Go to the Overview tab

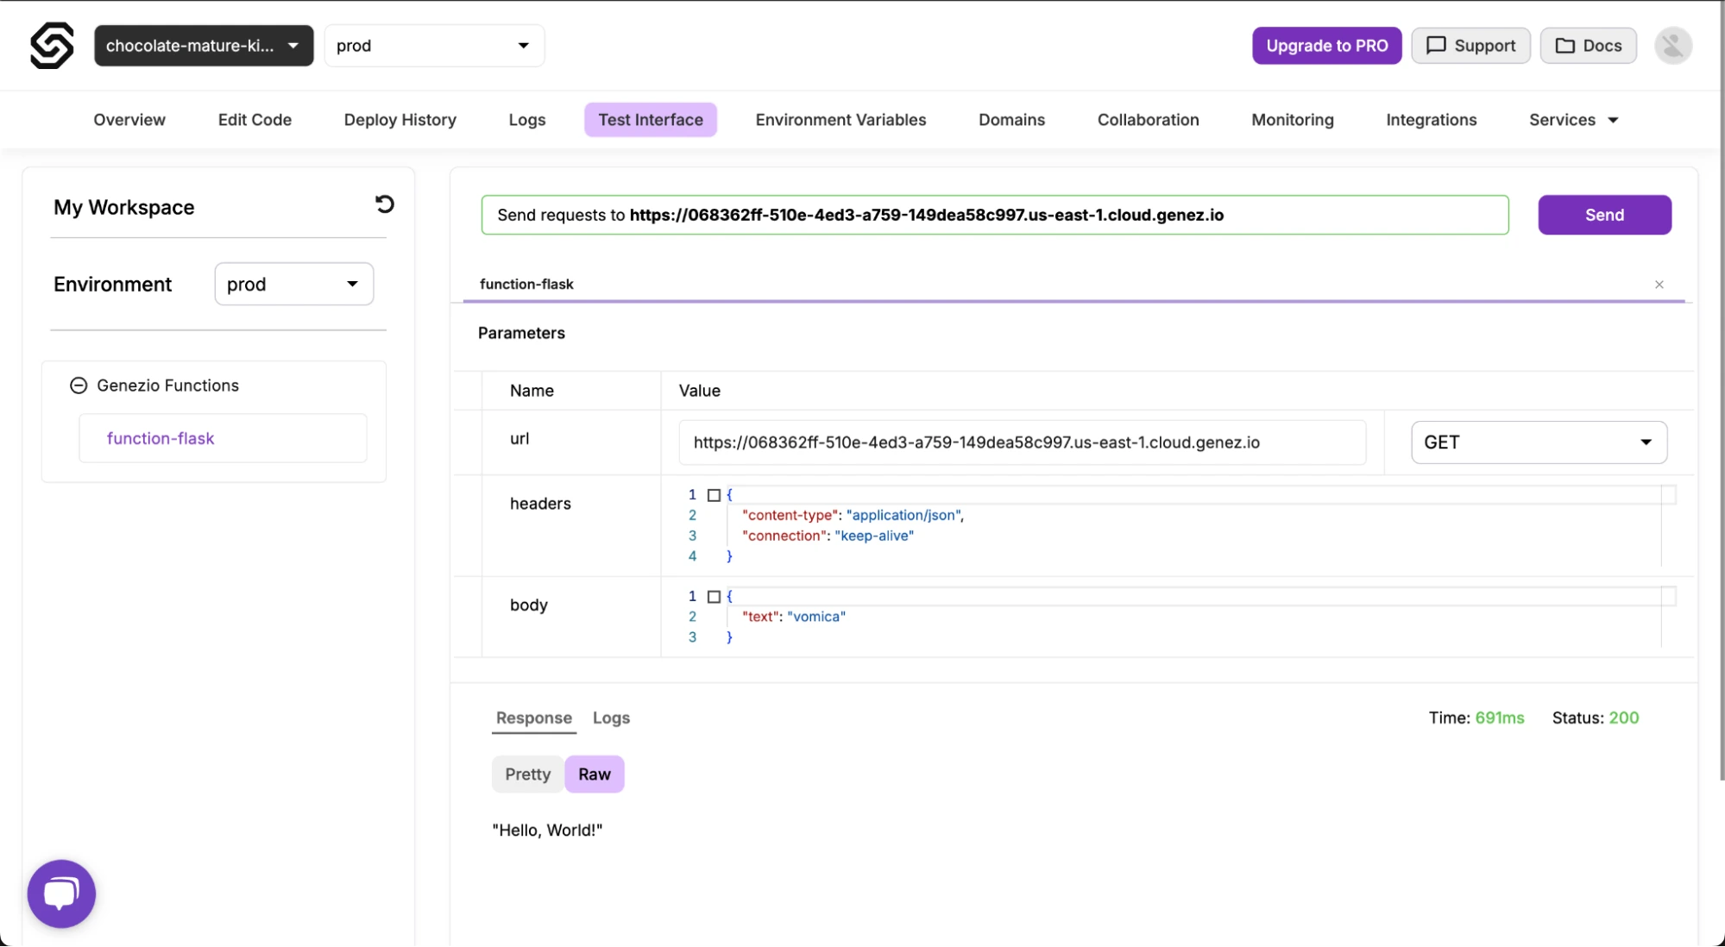pyautogui.click(x=129, y=120)
